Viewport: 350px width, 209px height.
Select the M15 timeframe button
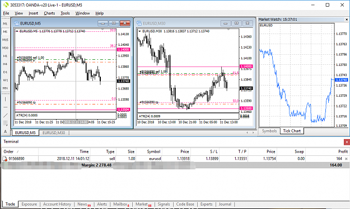(5, 40)
